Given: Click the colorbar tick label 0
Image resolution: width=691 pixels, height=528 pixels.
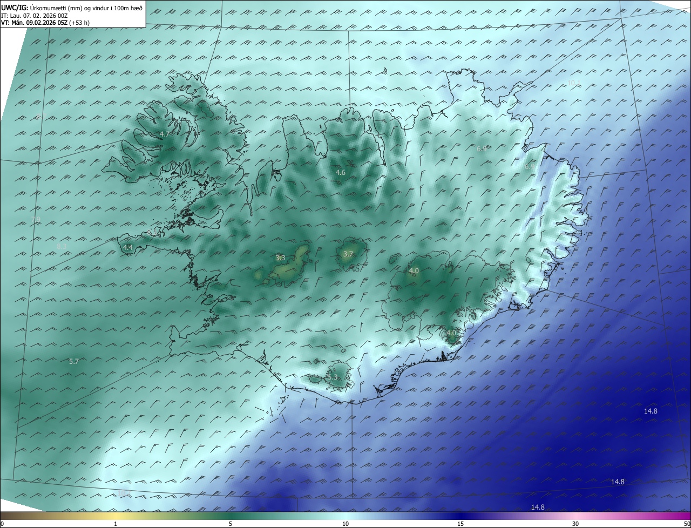Looking at the screenshot, I should 2,524.
